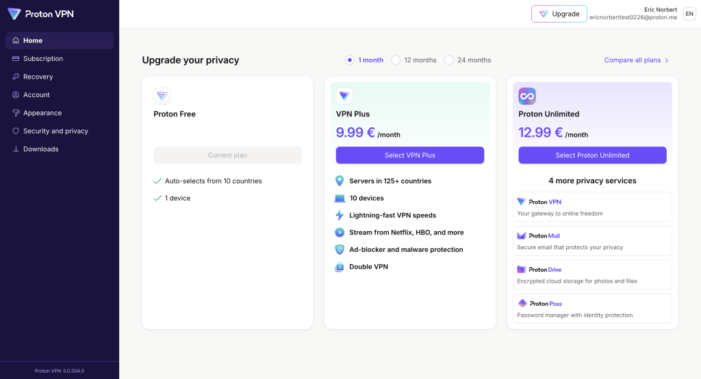Image resolution: width=701 pixels, height=379 pixels.
Task: Click the VPN Plus plan logo icon
Action: [344, 96]
